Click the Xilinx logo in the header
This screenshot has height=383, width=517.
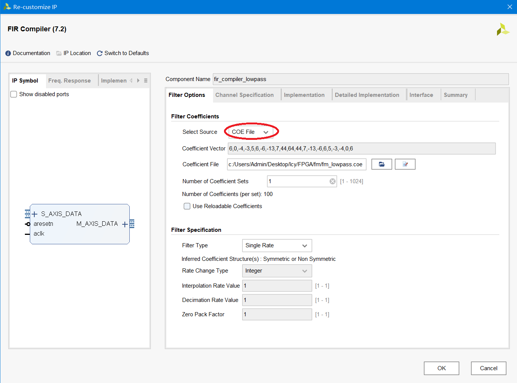pos(503,29)
